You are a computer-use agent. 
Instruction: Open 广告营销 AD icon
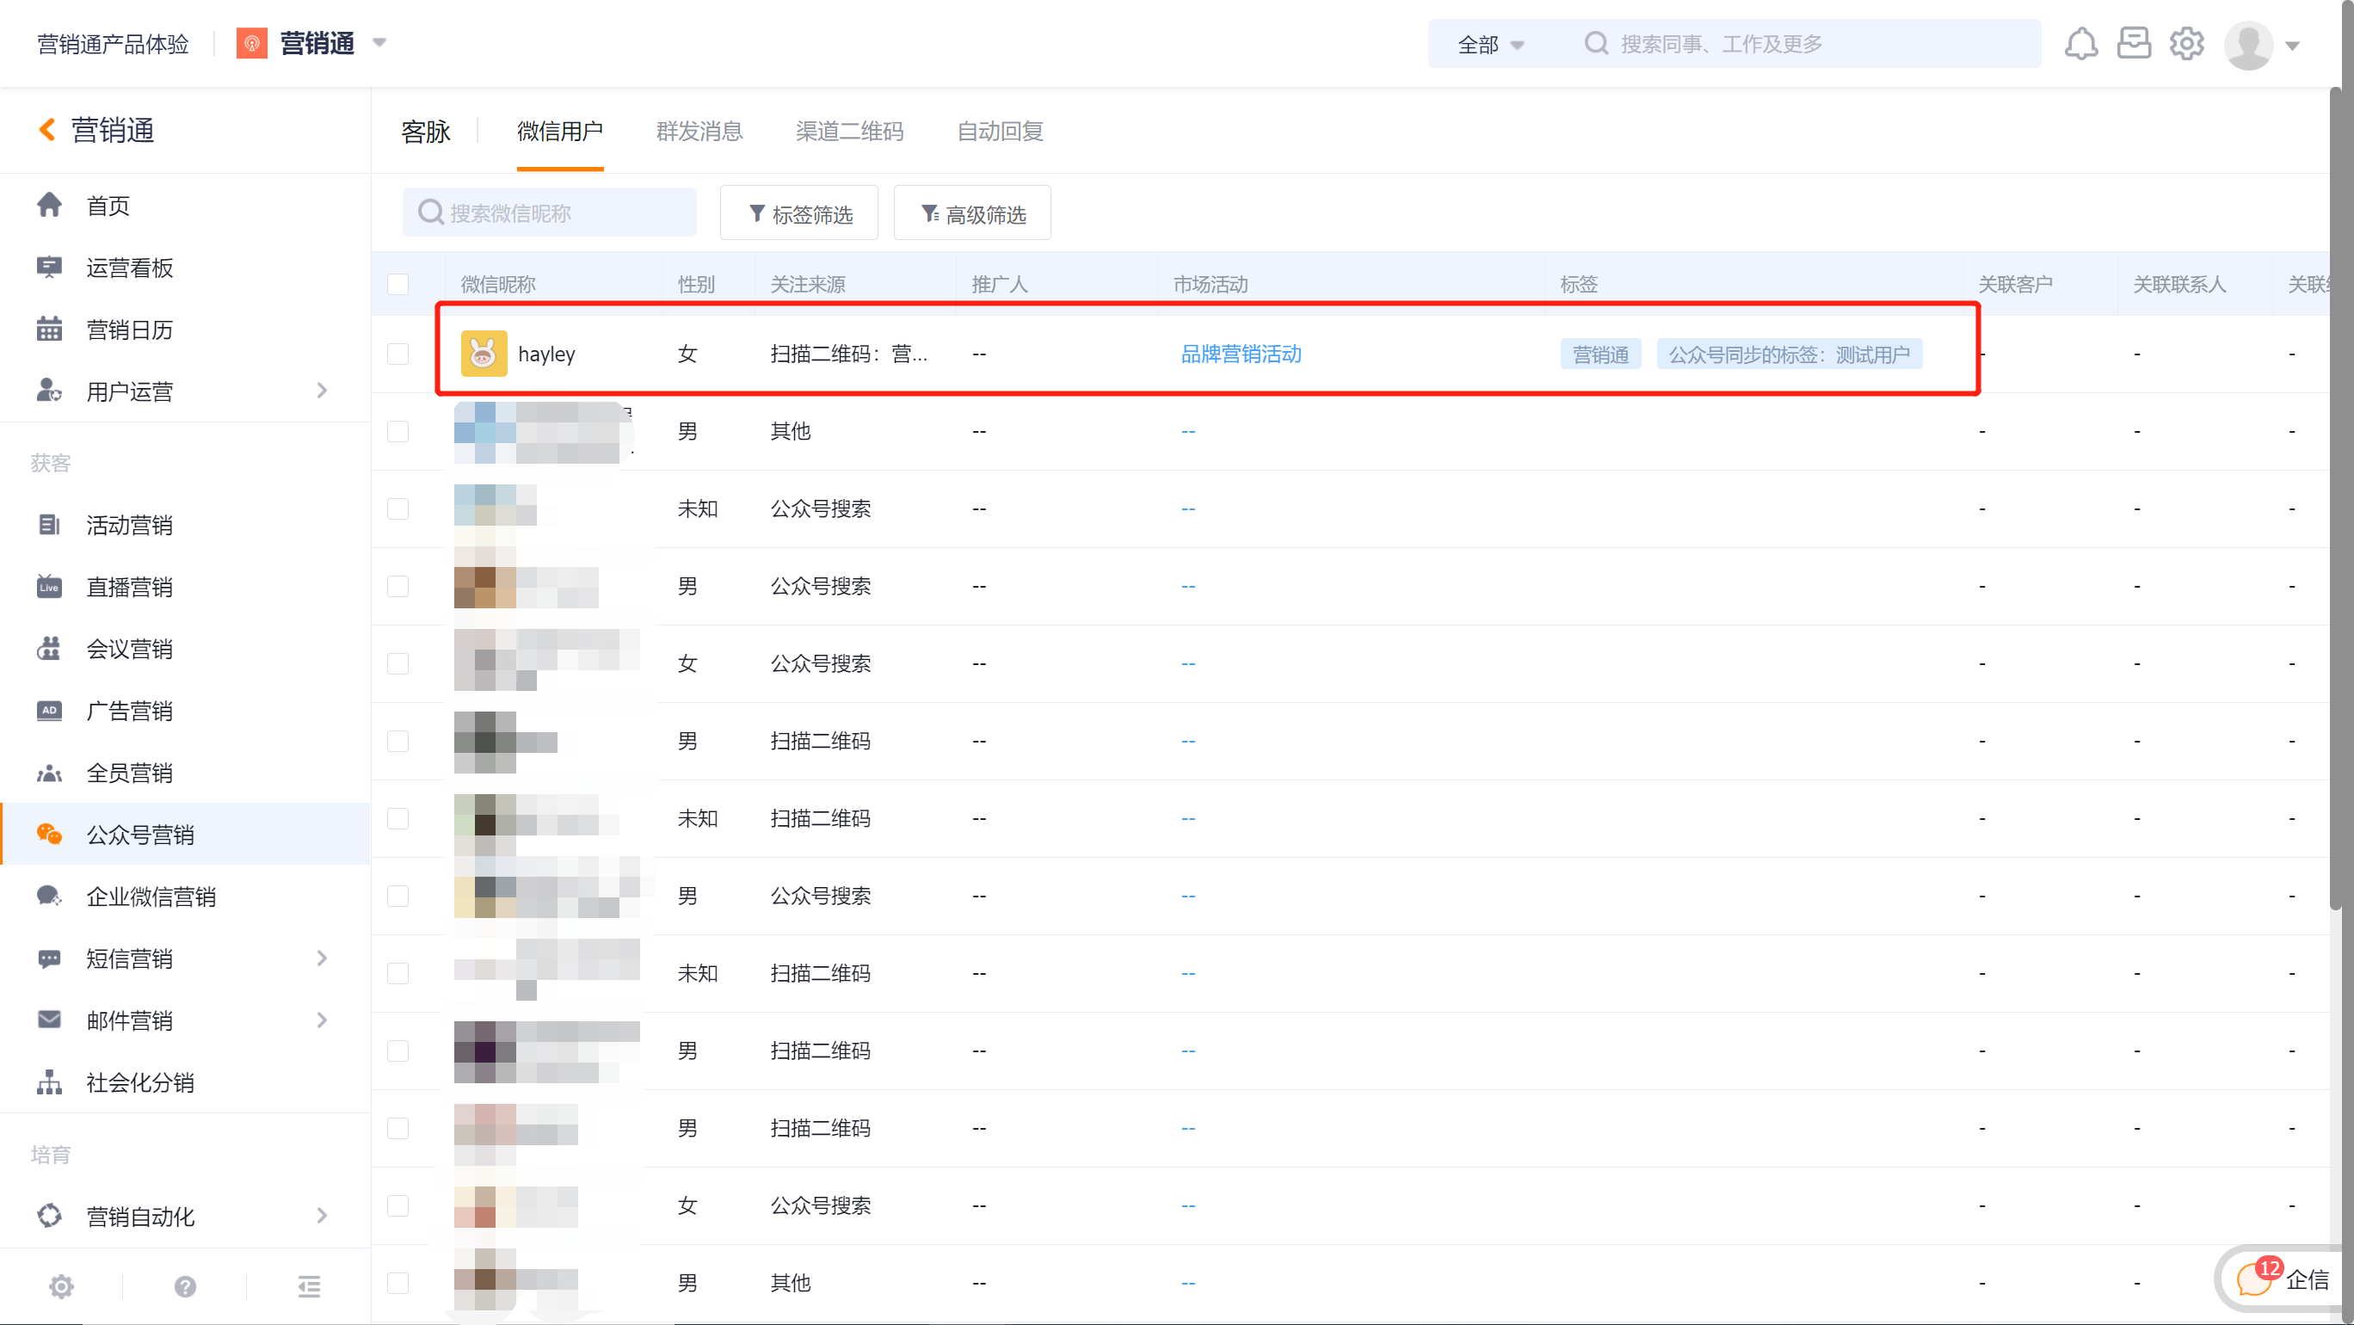tap(49, 711)
